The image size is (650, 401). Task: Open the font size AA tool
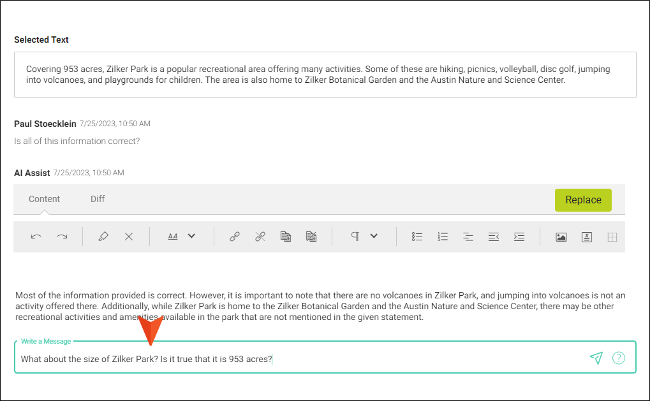click(x=173, y=237)
